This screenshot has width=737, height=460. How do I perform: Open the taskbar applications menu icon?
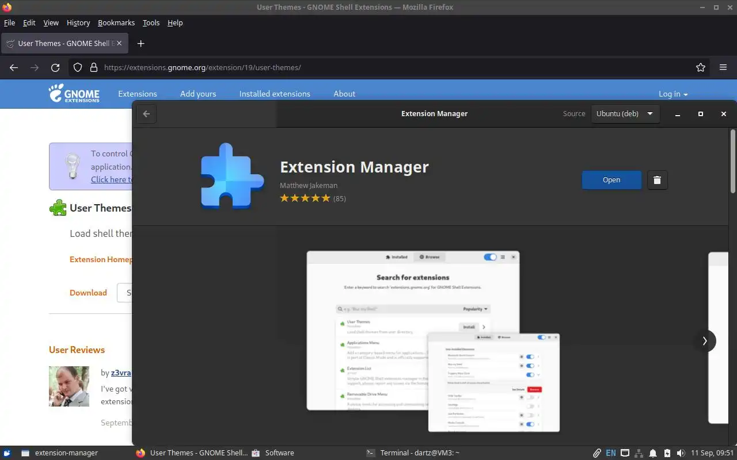point(8,453)
